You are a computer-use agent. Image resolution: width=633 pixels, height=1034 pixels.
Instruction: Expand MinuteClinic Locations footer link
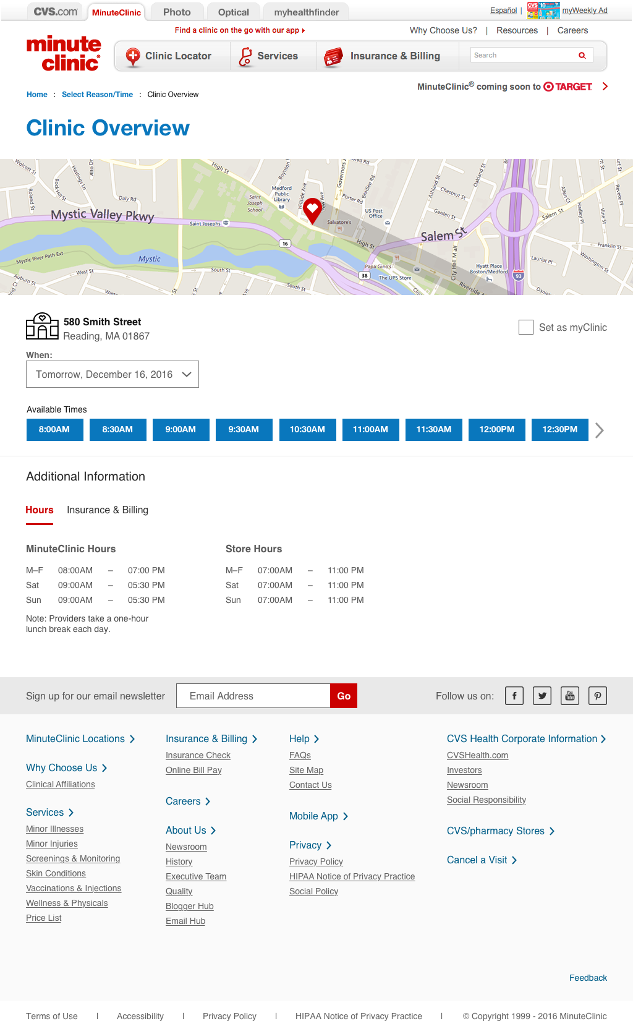(80, 738)
